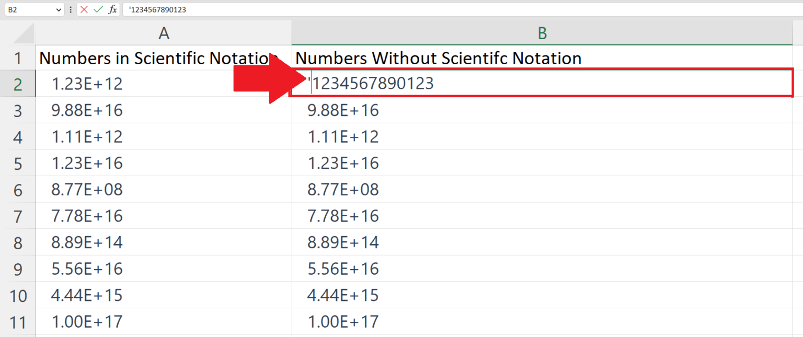Screen dimensions: 803x337
Task: Select row 11 header
Action: click(x=17, y=321)
